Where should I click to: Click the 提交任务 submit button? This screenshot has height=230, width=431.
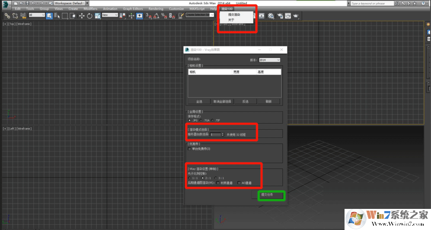(x=267, y=195)
